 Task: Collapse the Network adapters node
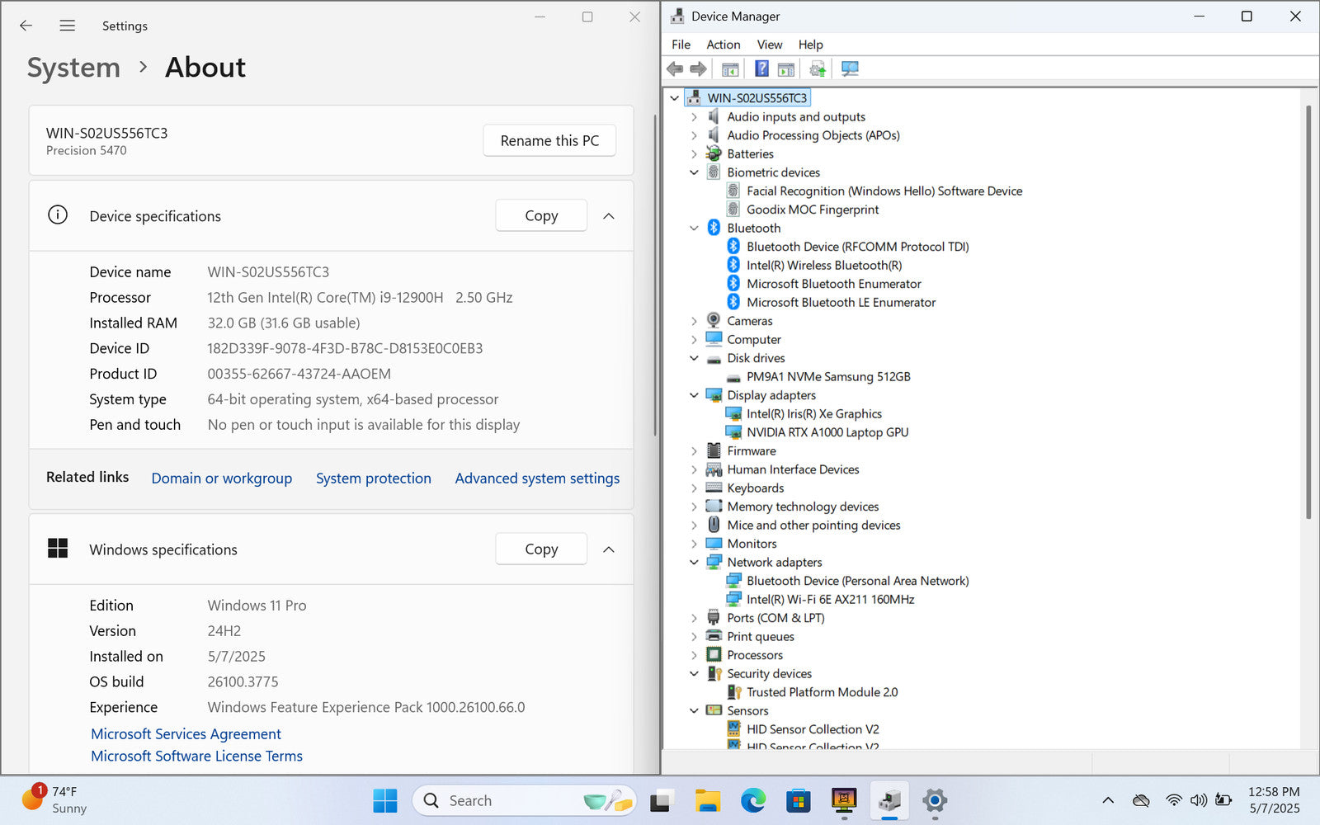[694, 563]
